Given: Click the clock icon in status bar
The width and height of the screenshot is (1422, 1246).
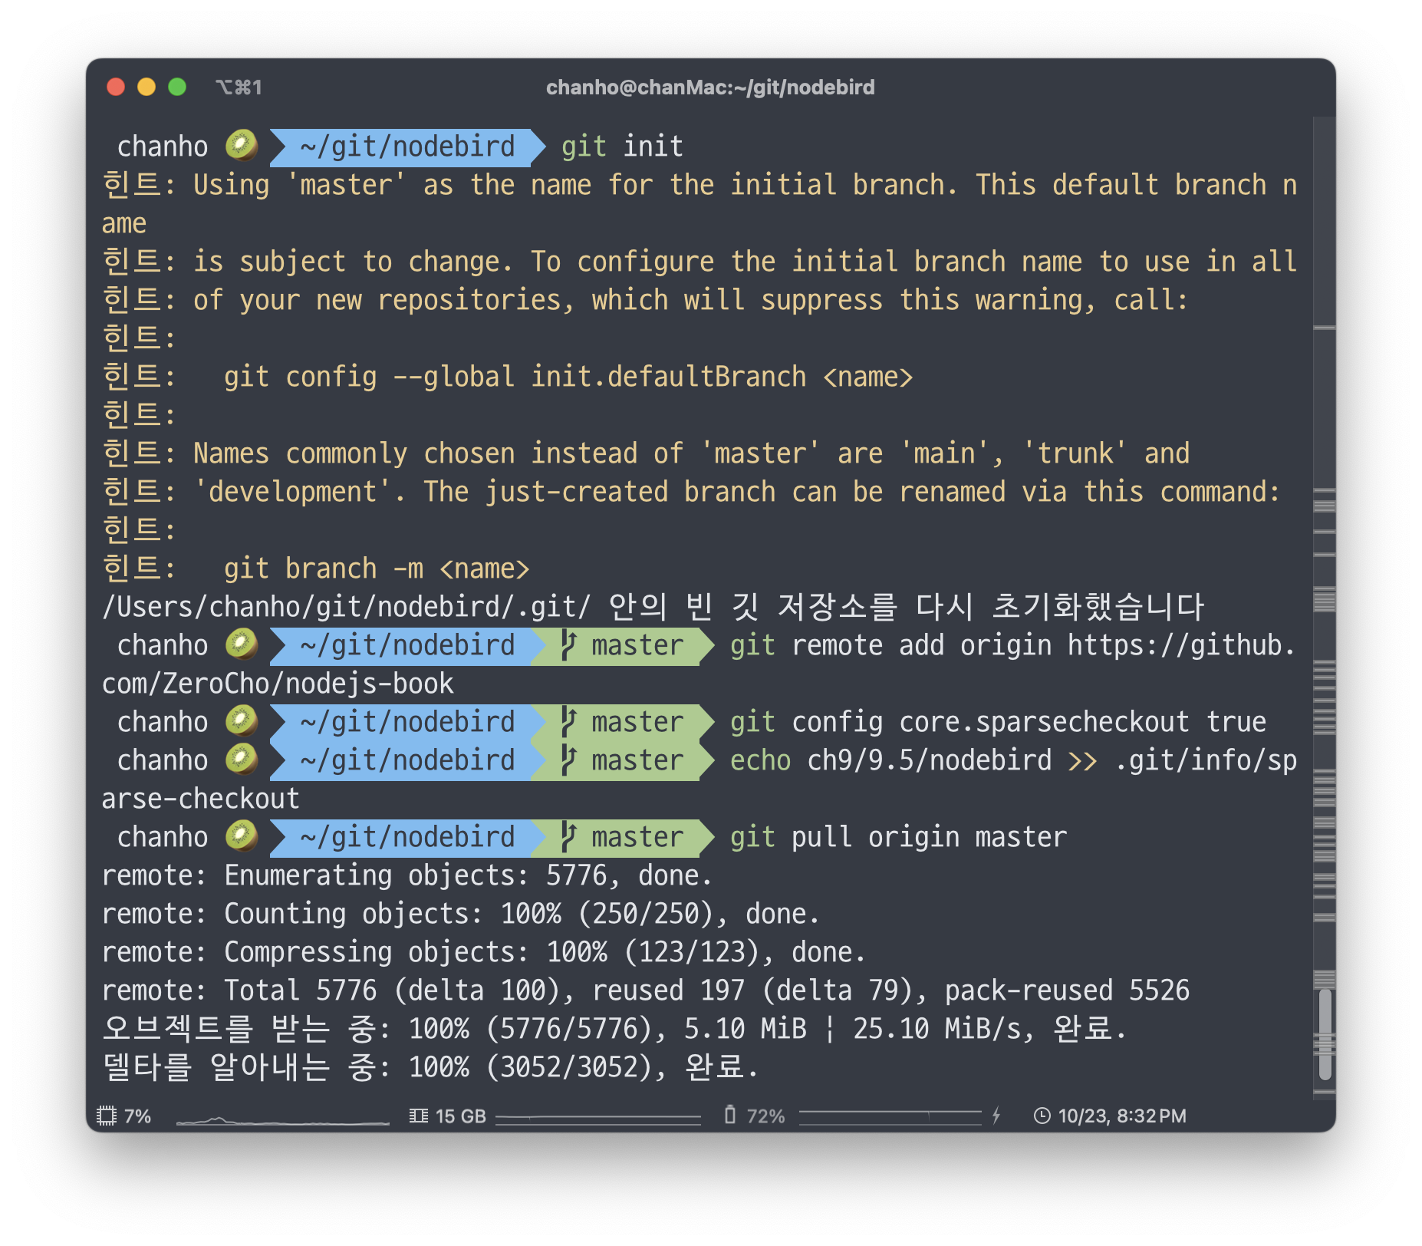Looking at the screenshot, I should (1042, 1116).
